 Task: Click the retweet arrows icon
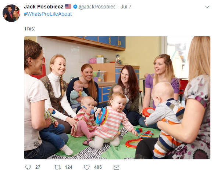point(58,167)
